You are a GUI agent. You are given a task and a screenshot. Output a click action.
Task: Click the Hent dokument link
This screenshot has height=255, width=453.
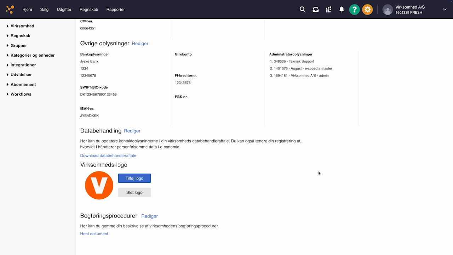94,234
